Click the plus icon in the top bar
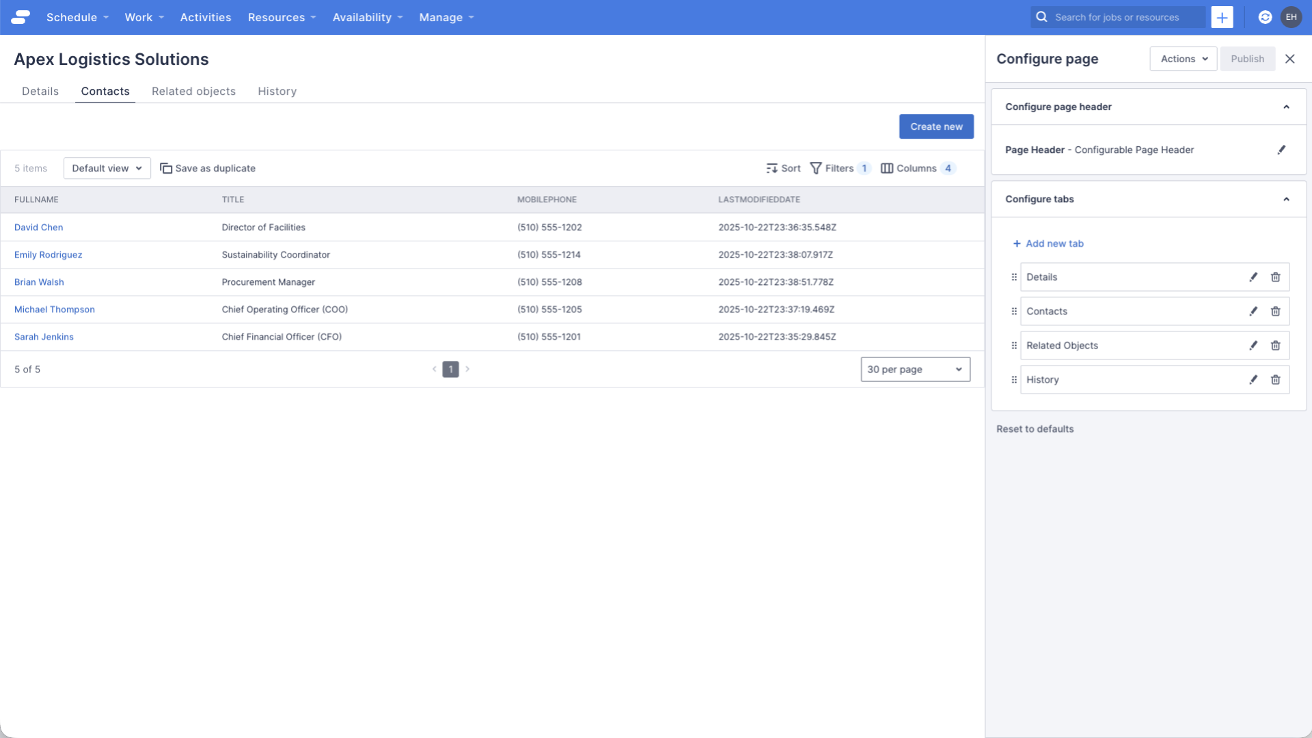The width and height of the screenshot is (1312, 738). click(1222, 17)
